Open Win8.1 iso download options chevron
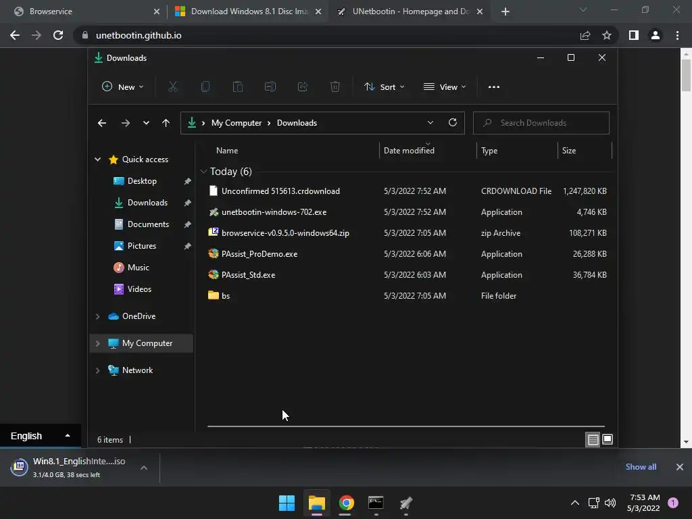 click(144, 468)
